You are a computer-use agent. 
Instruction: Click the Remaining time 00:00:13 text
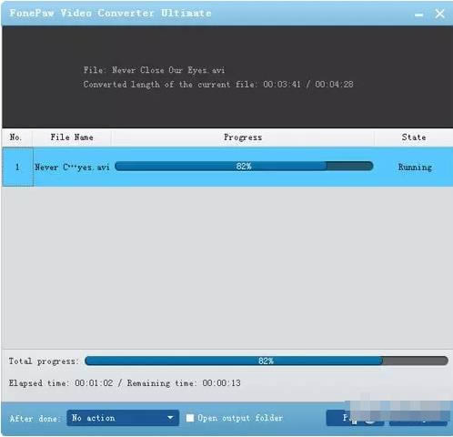(184, 383)
